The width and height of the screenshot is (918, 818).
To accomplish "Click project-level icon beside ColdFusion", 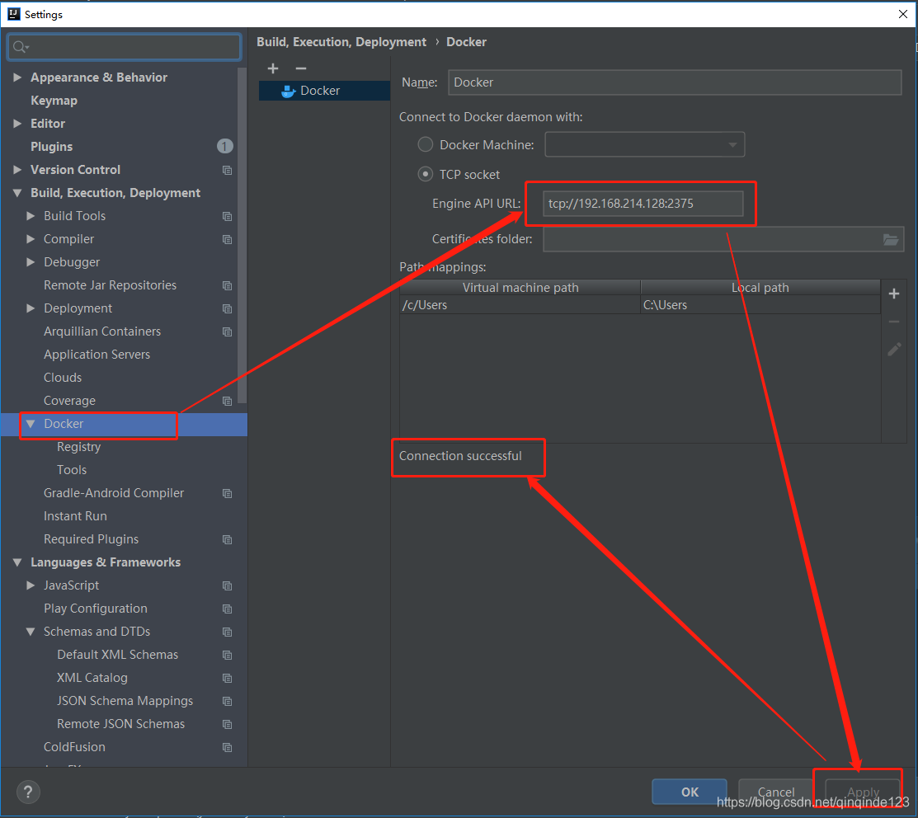I will tap(227, 748).
